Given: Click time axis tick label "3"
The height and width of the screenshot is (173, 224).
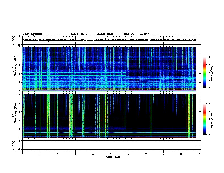Looking at the screenshot, I should [75, 154].
